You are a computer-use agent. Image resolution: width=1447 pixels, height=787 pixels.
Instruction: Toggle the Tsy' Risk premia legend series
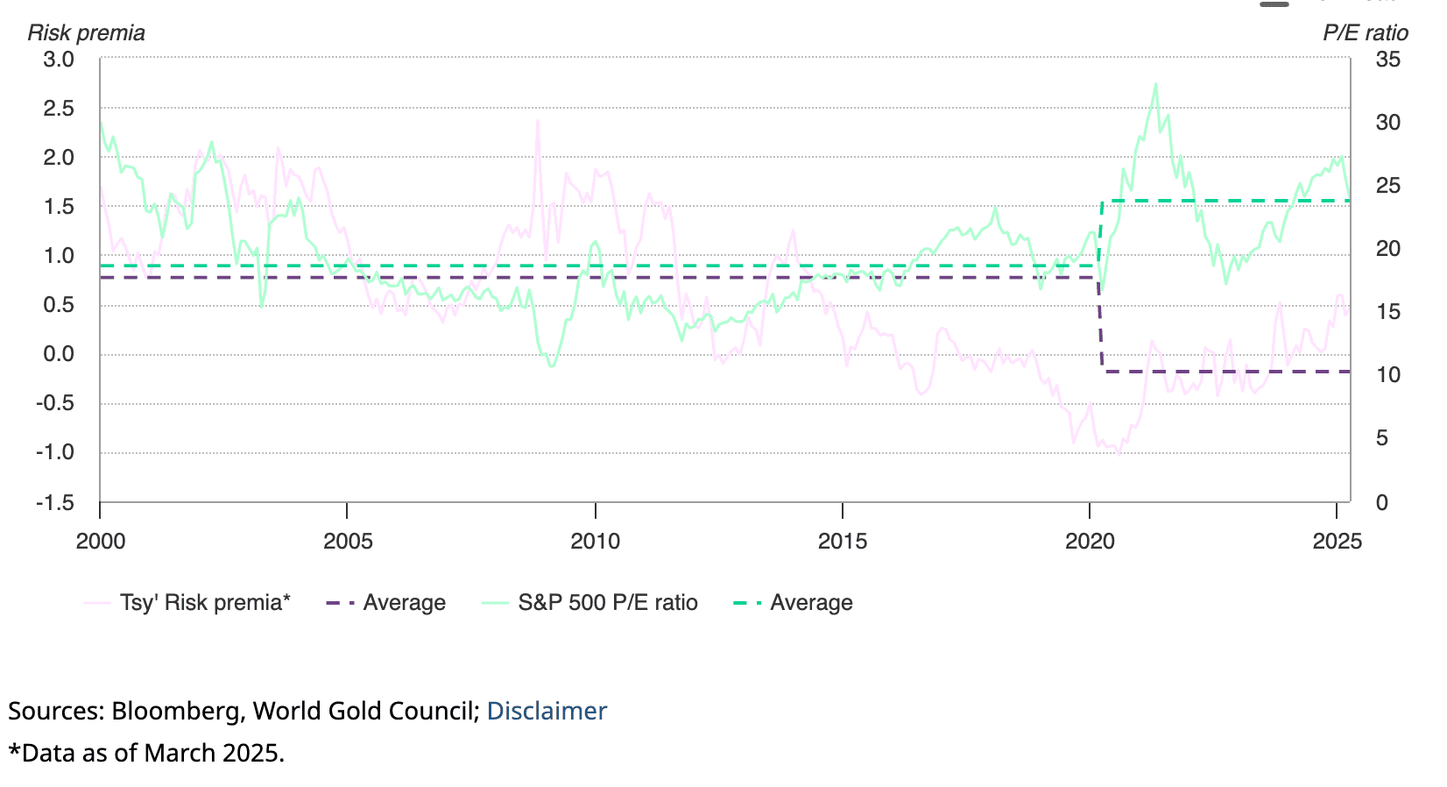point(205,603)
